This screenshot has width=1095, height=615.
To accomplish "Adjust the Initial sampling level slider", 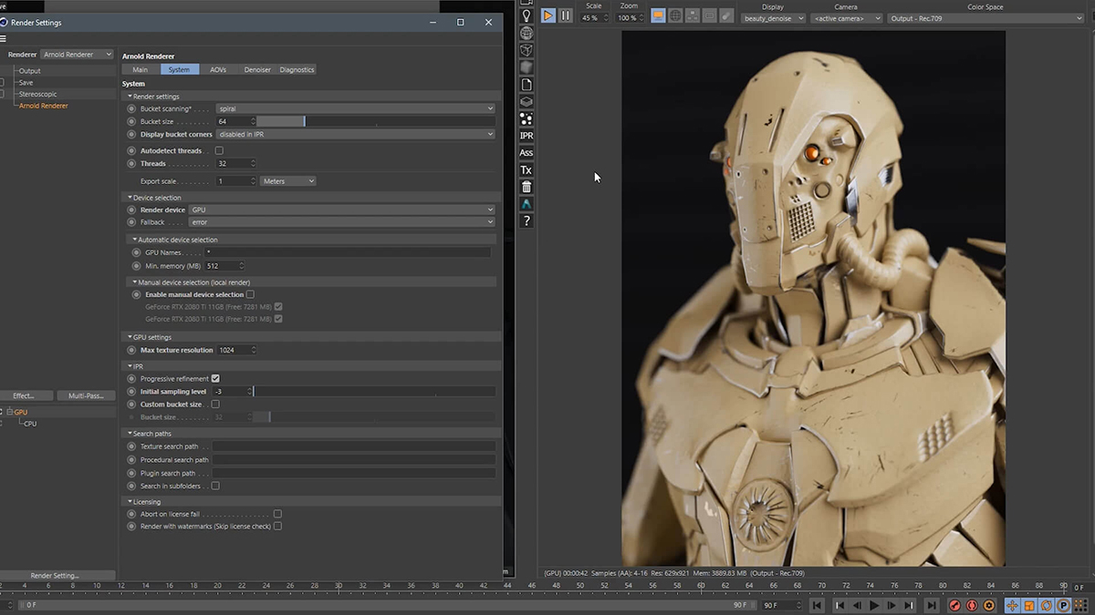I will click(x=374, y=391).
